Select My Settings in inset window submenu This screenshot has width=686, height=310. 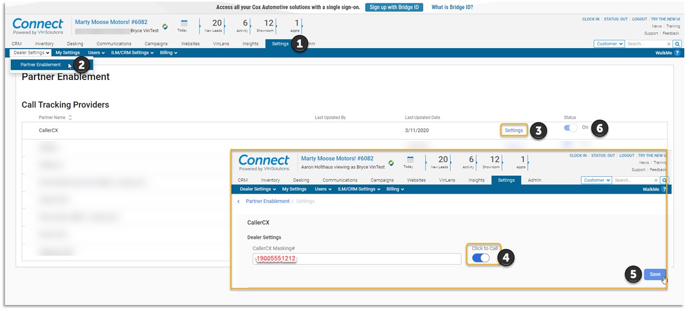(x=294, y=189)
